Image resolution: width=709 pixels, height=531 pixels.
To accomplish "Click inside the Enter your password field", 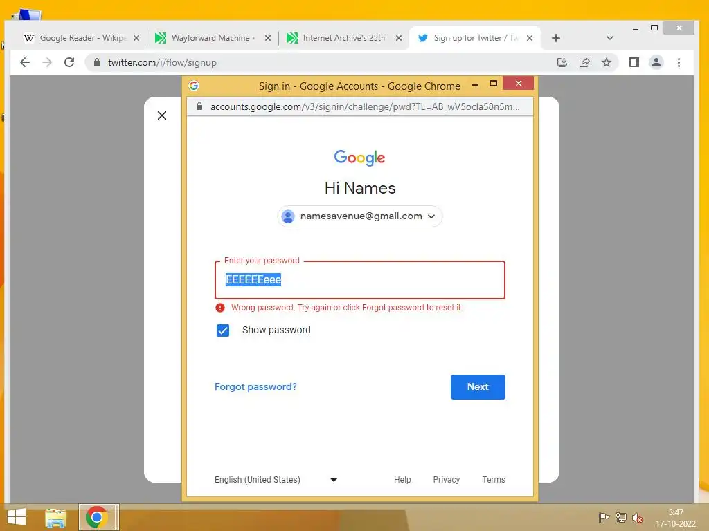I will coord(360,280).
